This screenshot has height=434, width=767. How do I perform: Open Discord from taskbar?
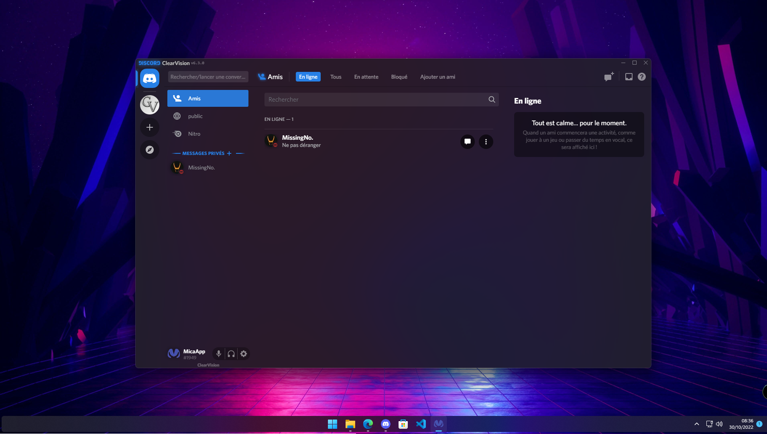coord(386,424)
